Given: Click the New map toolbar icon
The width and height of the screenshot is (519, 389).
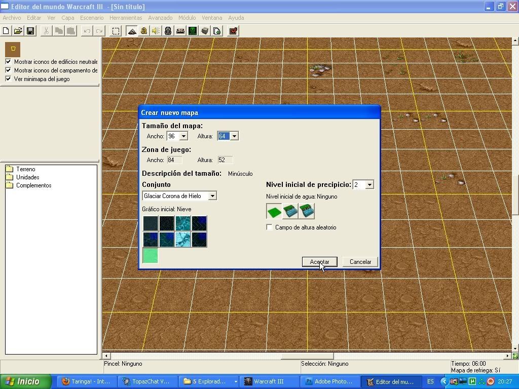Looking at the screenshot, I should tap(6, 31).
